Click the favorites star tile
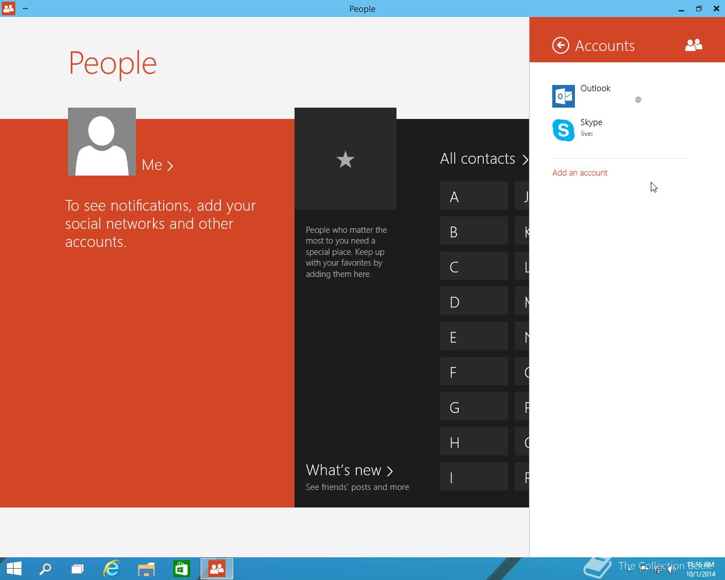Image resolution: width=725 pixels, height=580 pixels. (x=346, y=159)
